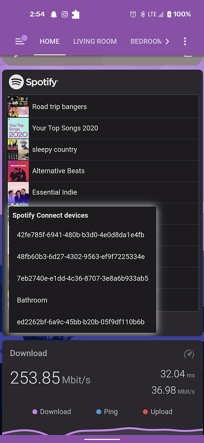Viewport: 204px width, 443px height.
Task: Open the three-dot overflow menu
Action: (x=185, y=42)
